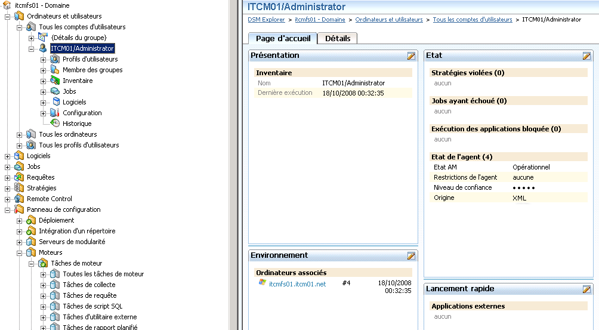Image resolution: width=599 pixels, height=330 pixels.
Task: Expand the Profils d'utilisateurs node
Action: click(x=43, y=60)
